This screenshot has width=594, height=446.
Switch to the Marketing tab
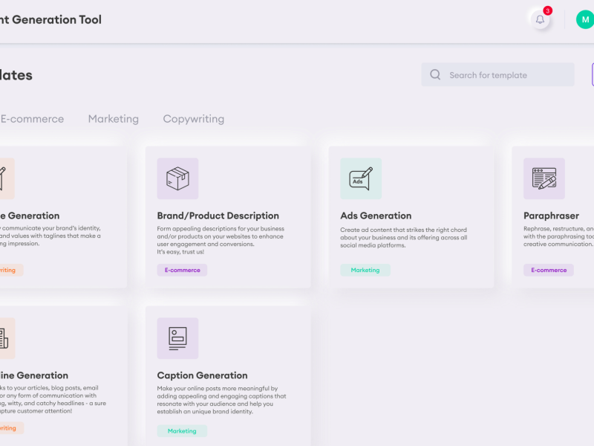point(114,119)
